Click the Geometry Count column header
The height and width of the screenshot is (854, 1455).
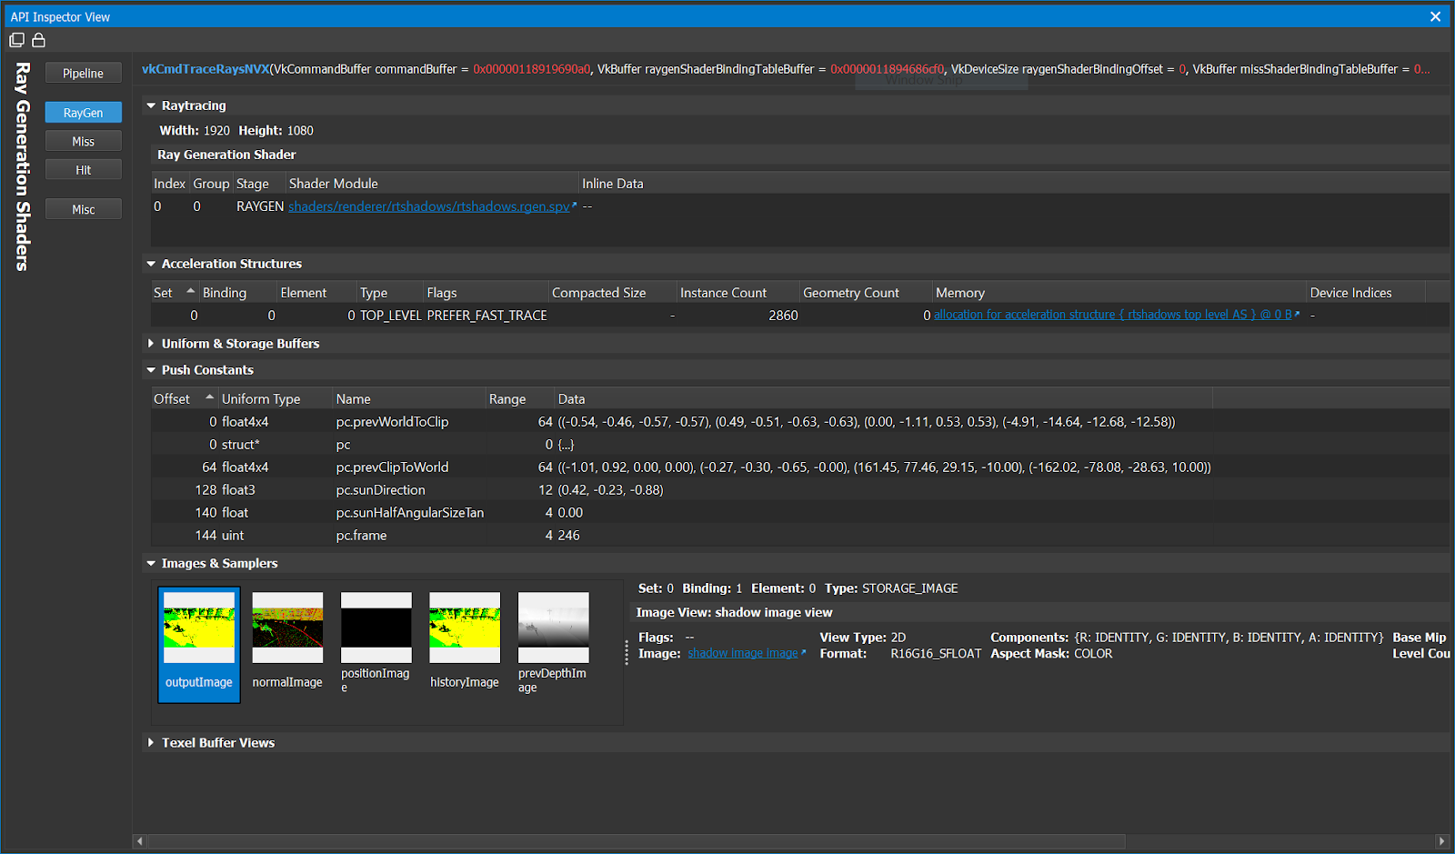866,293
